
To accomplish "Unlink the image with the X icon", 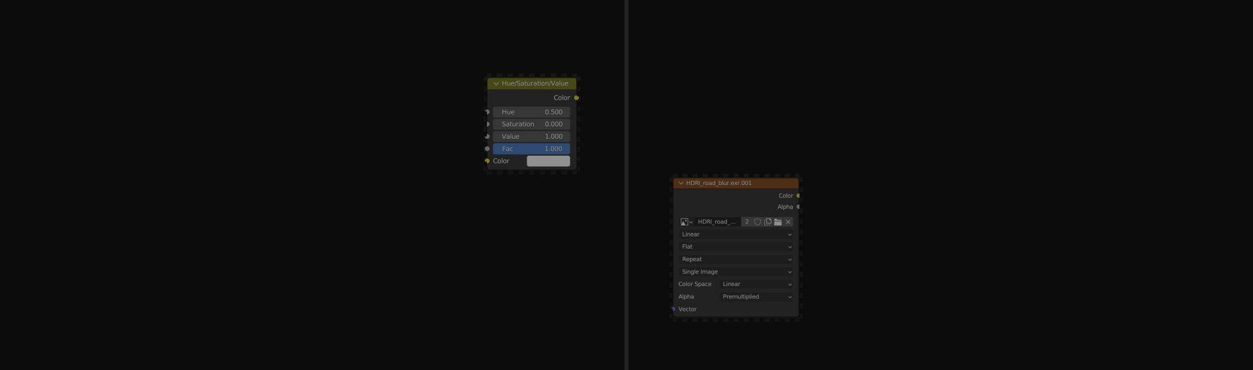I will tap(788, 222).
